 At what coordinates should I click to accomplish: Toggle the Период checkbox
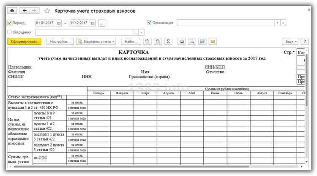(x=9, y=23)
